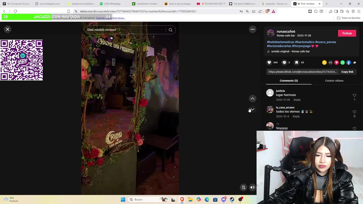Close the TikTok video viewer
The image size is (363, 204).
[x=8, y=29]
